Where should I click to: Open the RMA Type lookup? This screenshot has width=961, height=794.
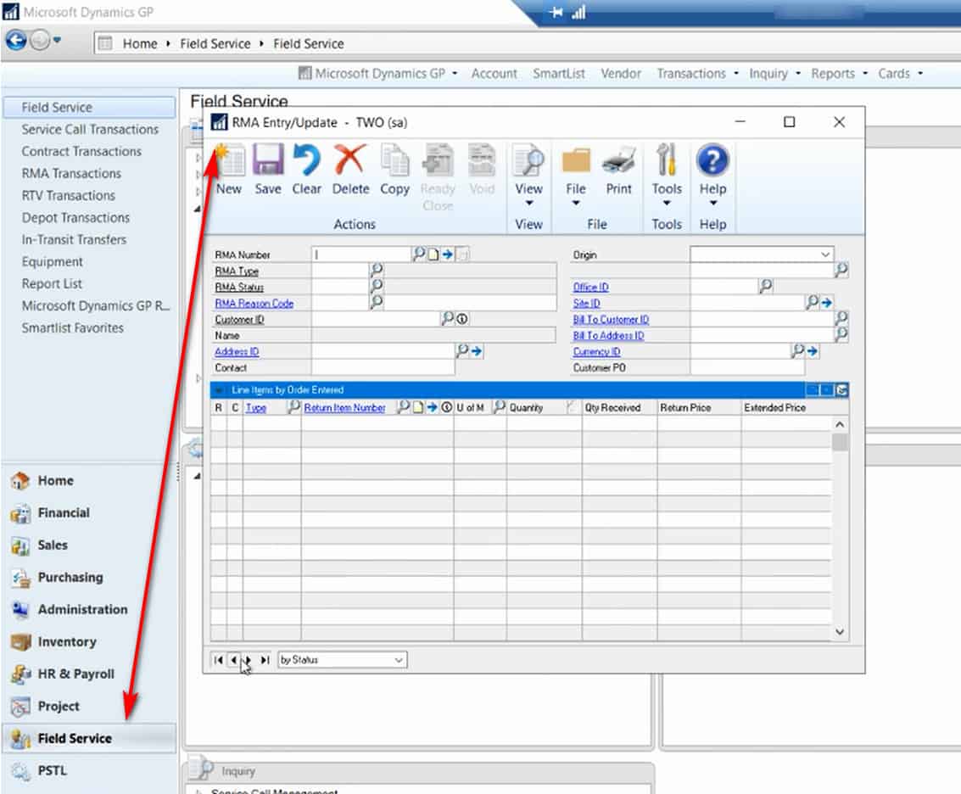tap(377, 270)
